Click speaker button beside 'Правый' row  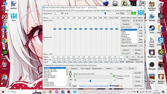coord(141,33)
